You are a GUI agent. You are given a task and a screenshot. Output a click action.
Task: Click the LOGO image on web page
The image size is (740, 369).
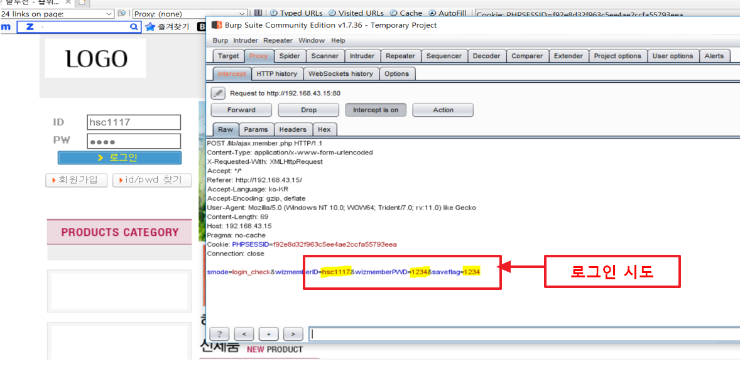point(95,58)
